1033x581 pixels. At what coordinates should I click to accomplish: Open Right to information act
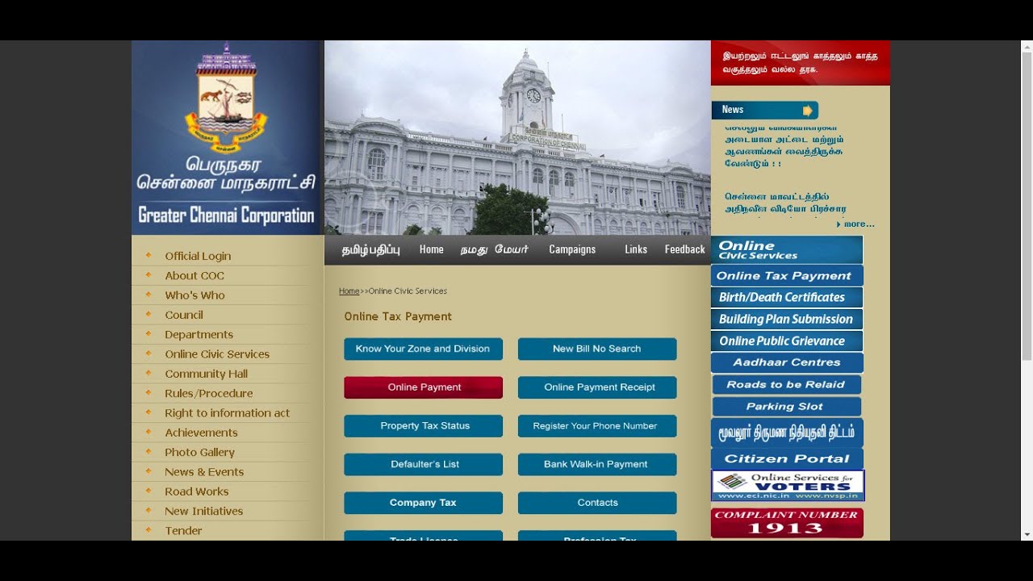pyautogui.click(x=227, y=413)
